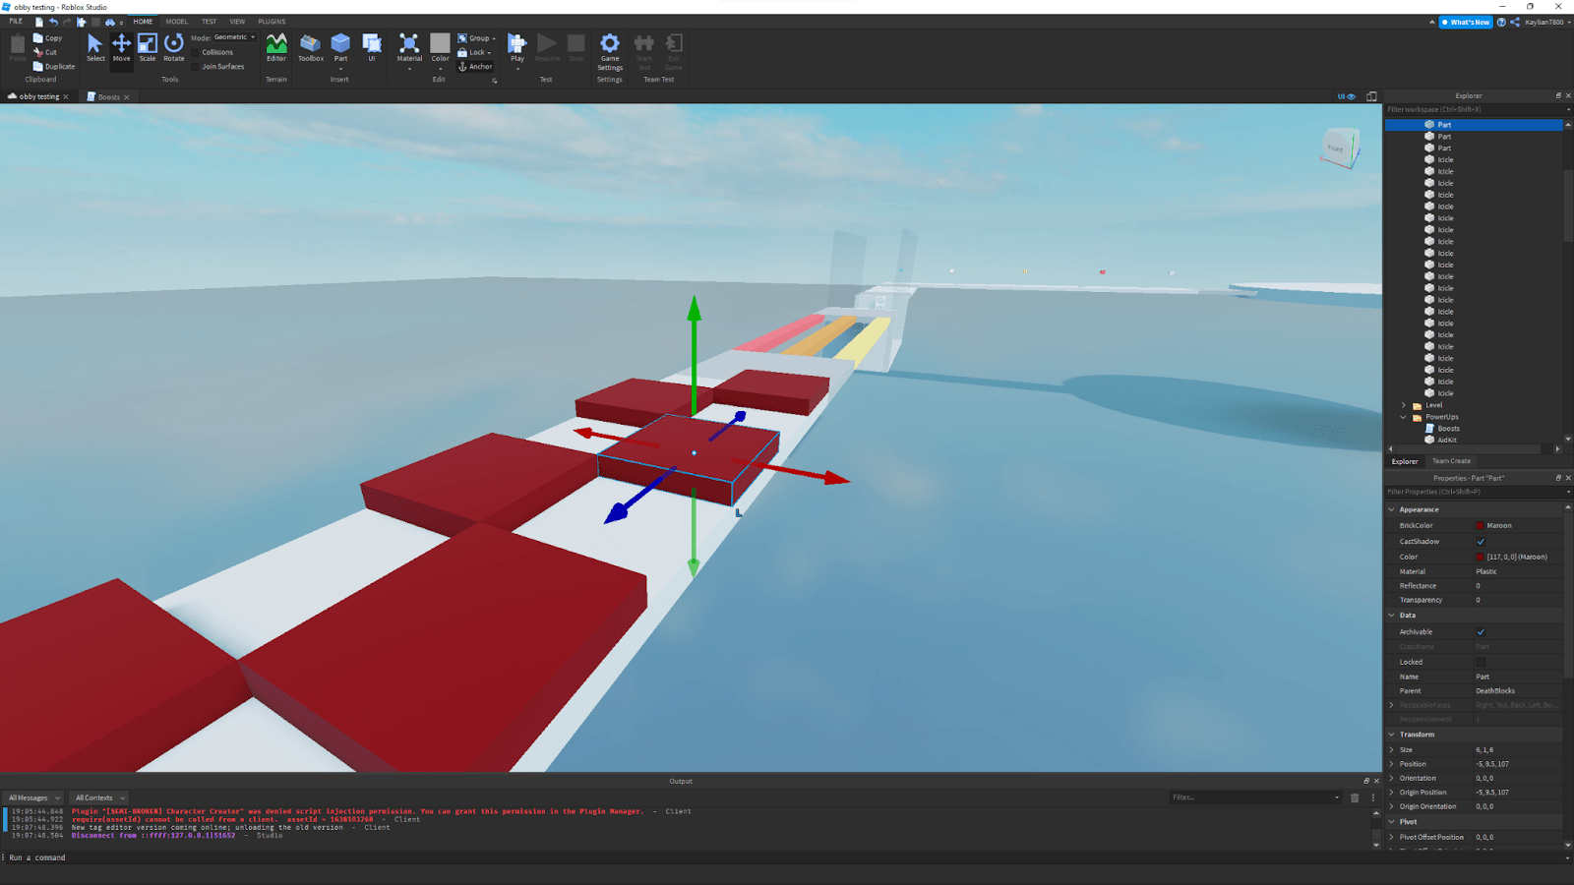The width and height of the screenshot is (1574, 885).
Task: Switch to the MODEL ribbon tab
Action: [176, 21]
